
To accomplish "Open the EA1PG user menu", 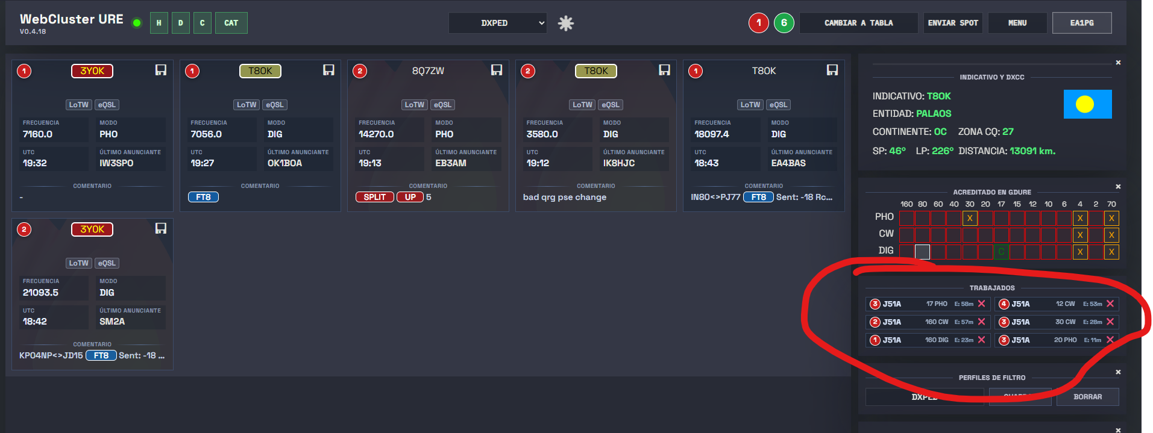I will coord(1081,23).
